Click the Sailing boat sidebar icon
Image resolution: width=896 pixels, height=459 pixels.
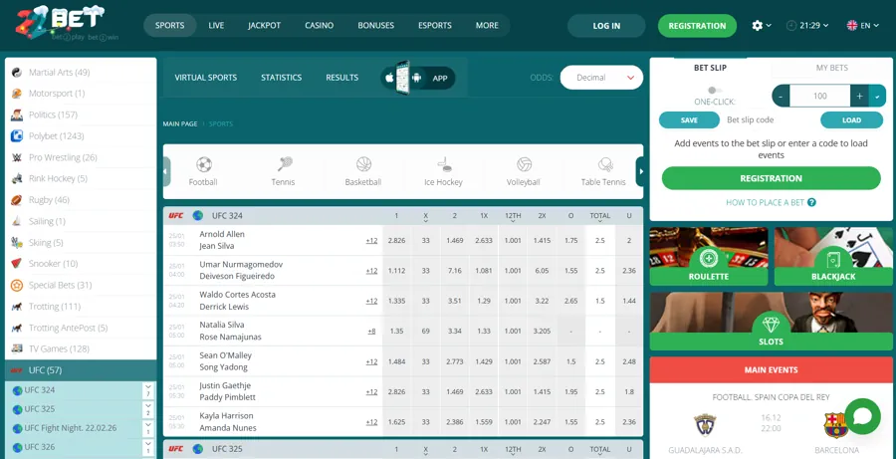[x=17, y=221]
